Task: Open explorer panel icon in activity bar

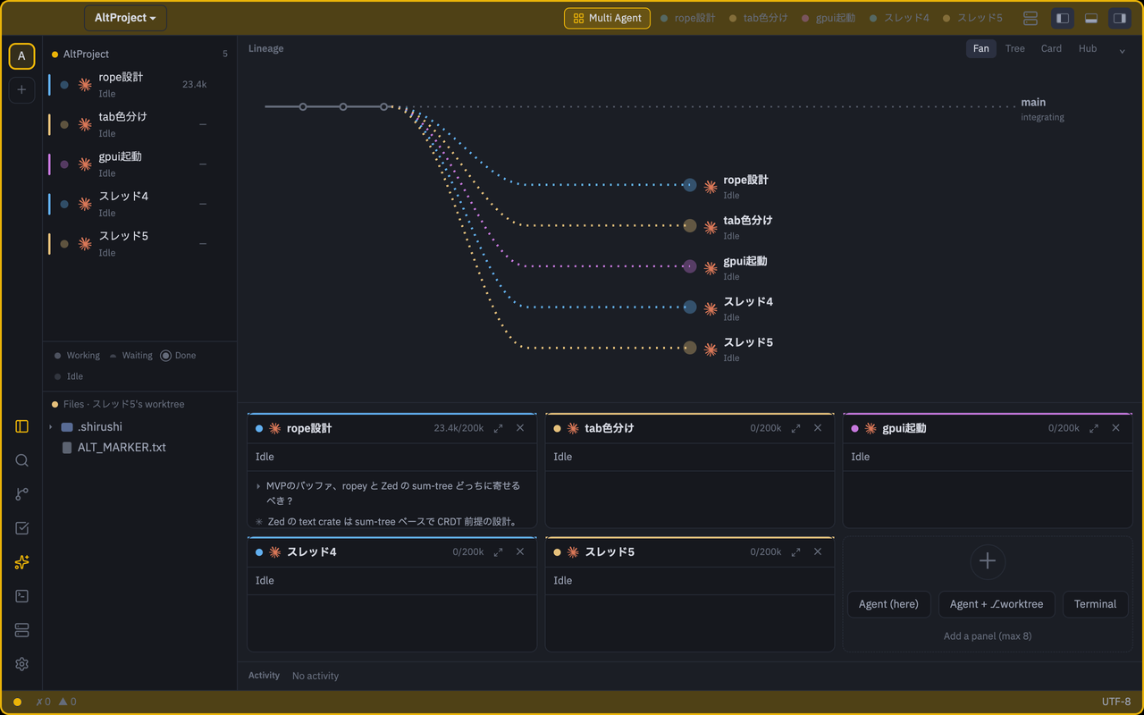Action: pos(22,426)
